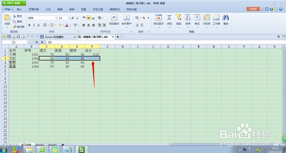Select cell F2 containing 1121
Viewport: 286px width, 153px height.
(92, 54)
